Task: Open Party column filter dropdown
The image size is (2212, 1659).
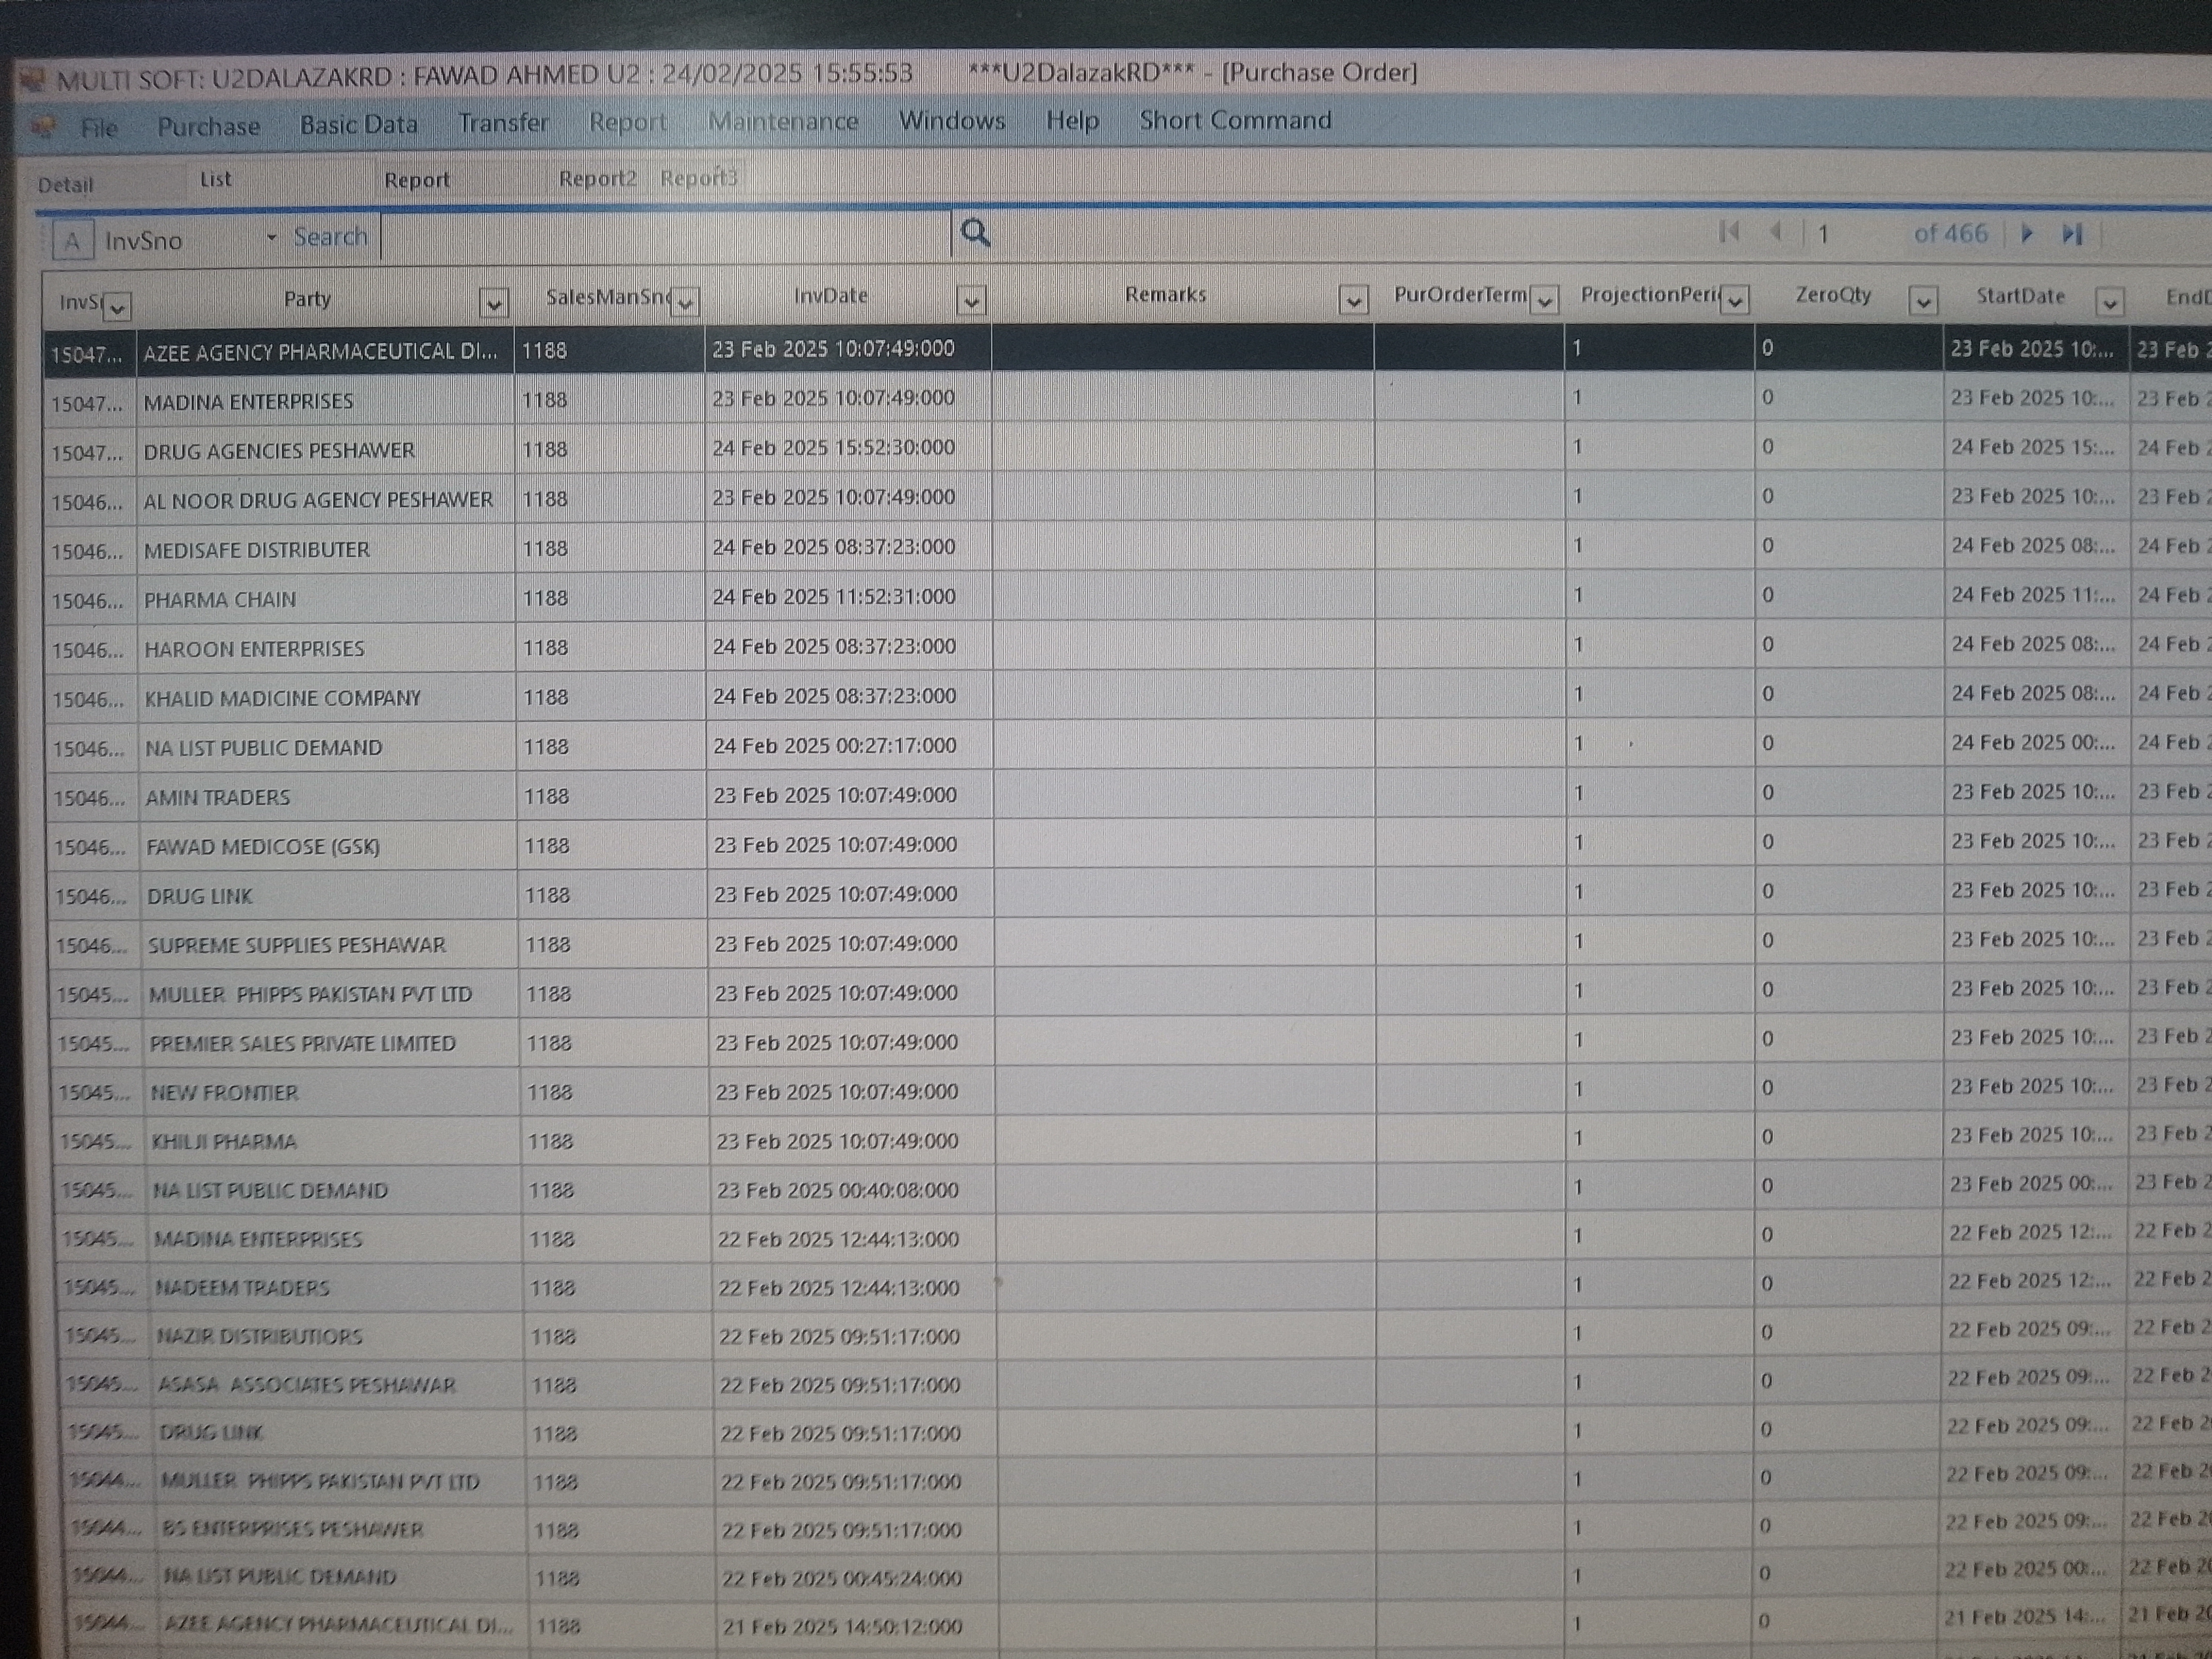Action: (493, 303)
